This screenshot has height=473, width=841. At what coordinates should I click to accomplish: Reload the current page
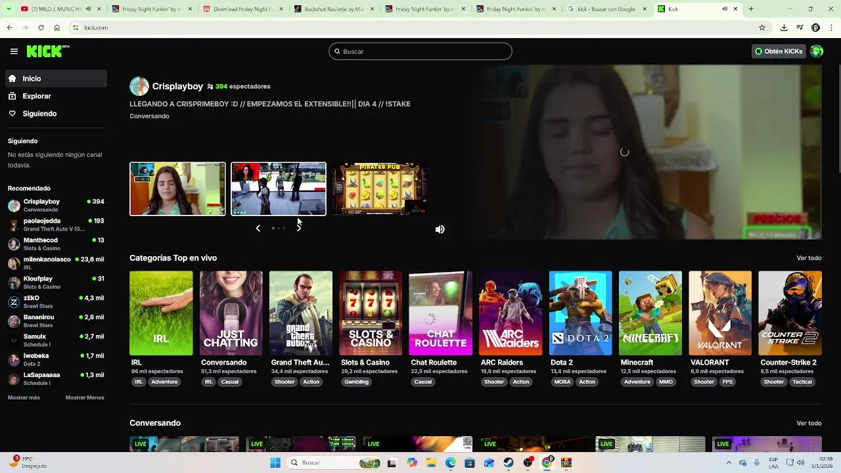click(41, 28)
